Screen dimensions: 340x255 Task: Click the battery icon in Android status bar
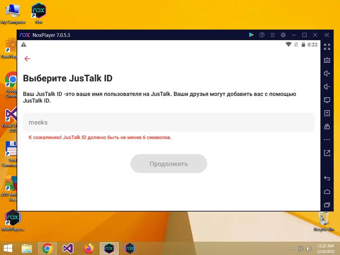point(303,44)
